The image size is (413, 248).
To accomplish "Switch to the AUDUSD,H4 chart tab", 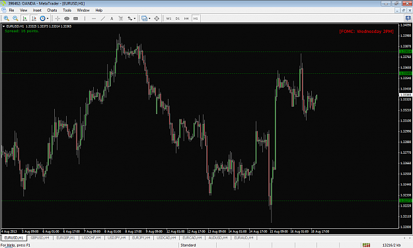I will [218, 237].
